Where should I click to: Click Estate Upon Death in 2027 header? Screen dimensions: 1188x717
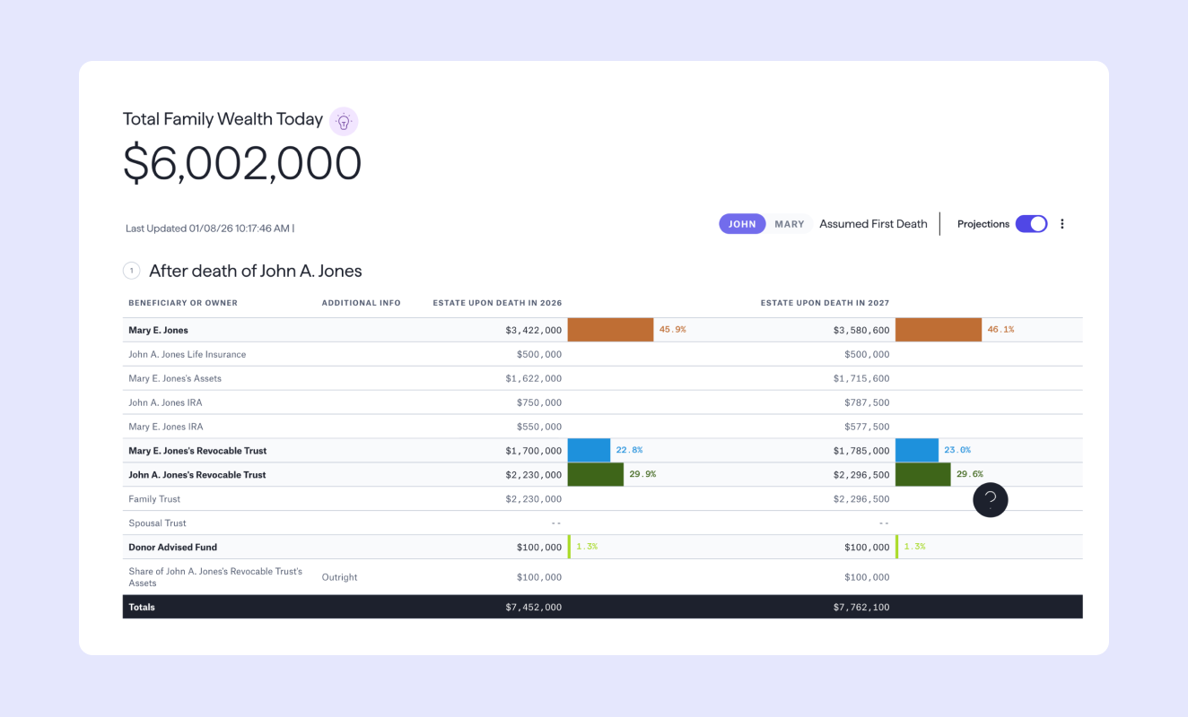click(x=825, y=303)
